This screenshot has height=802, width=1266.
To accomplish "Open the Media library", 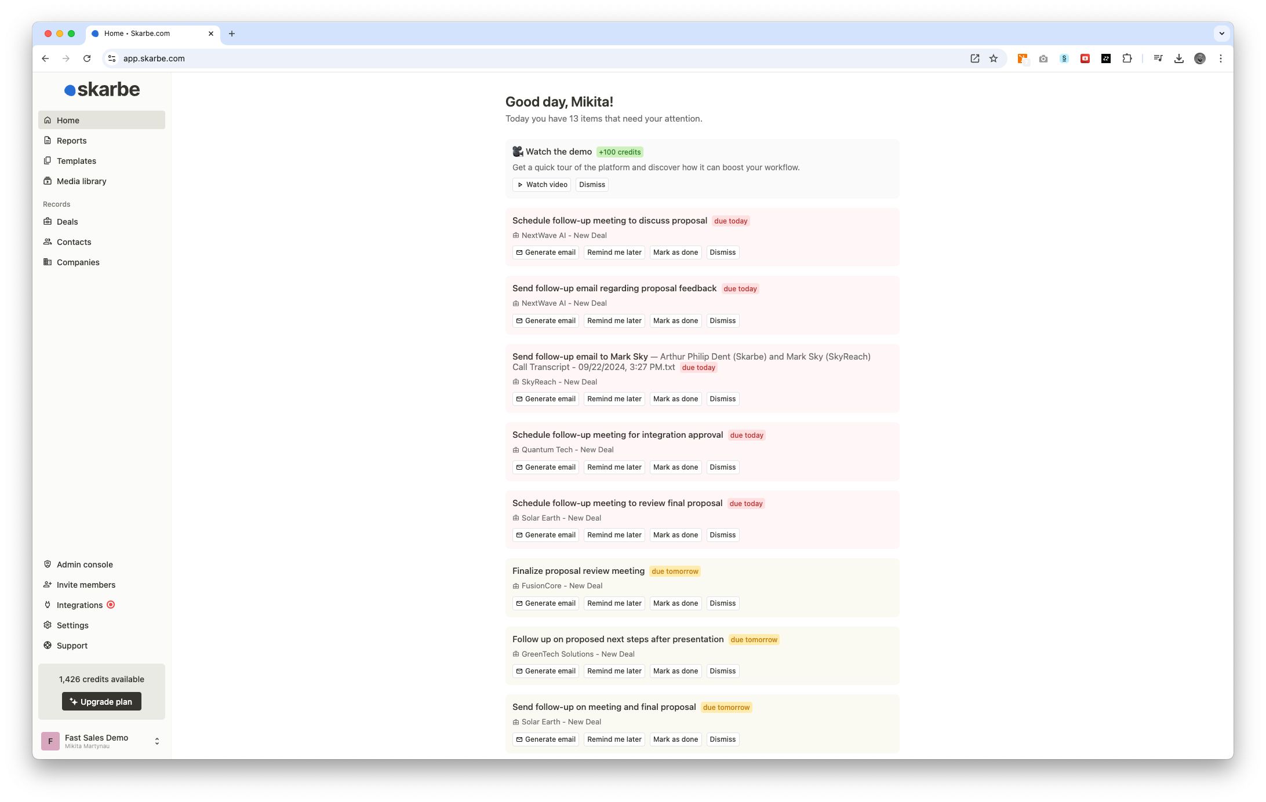I will [81, 181].
